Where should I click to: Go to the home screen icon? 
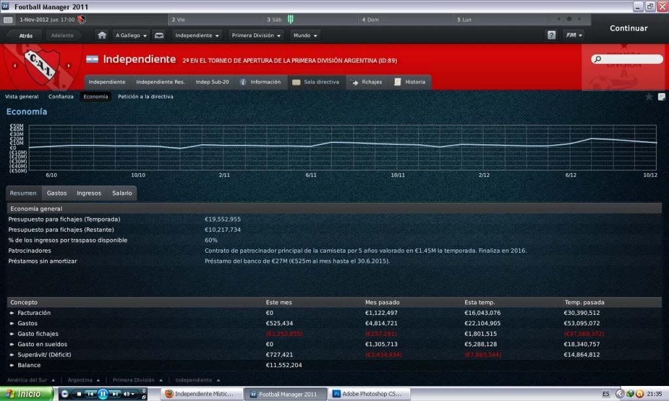coord(102,35)
